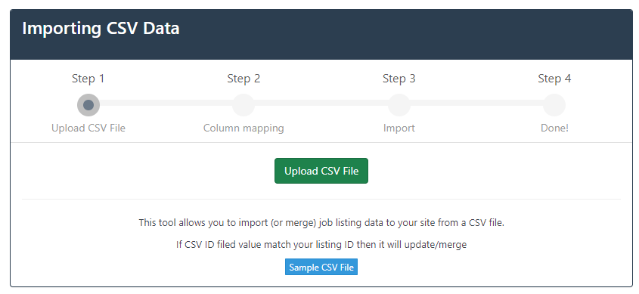Click the "Importing CSV Data" panel title
This screenshot has height=294, width=639.
(x=101, y=29)
